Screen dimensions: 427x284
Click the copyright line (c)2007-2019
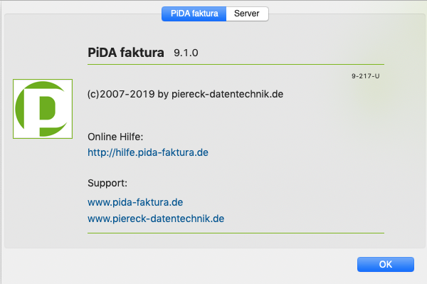[x=185, y=94]
